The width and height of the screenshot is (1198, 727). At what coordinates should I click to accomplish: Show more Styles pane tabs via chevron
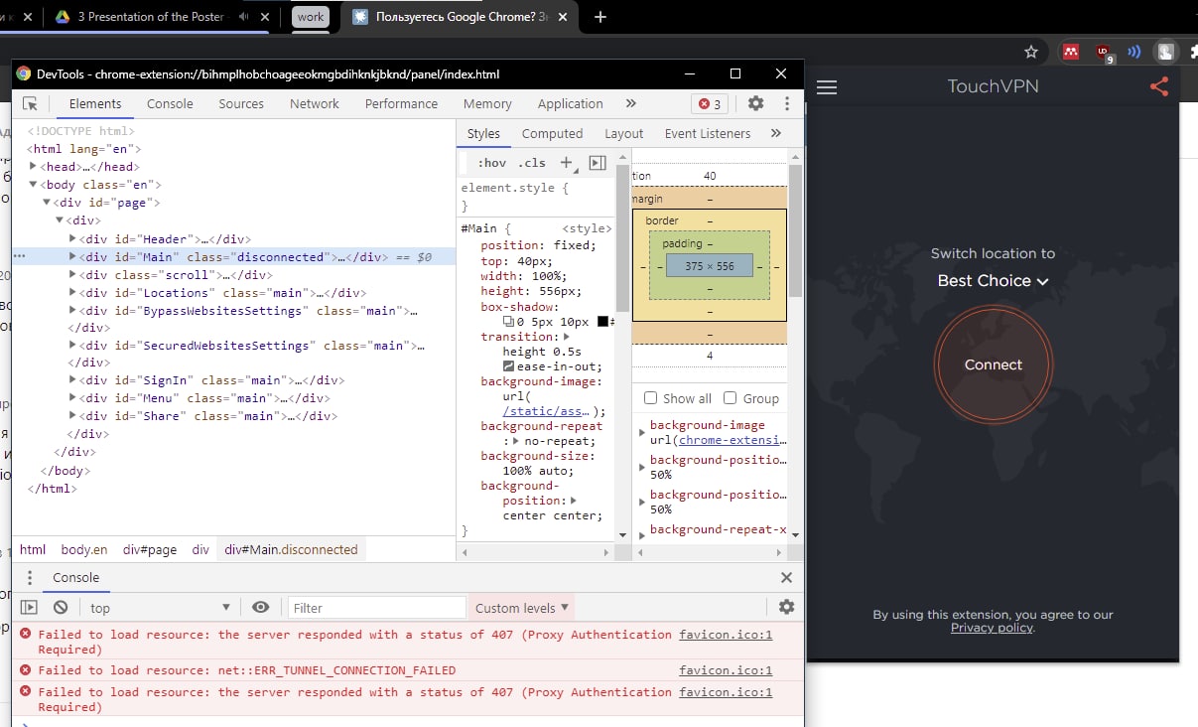tap(775, 133)
